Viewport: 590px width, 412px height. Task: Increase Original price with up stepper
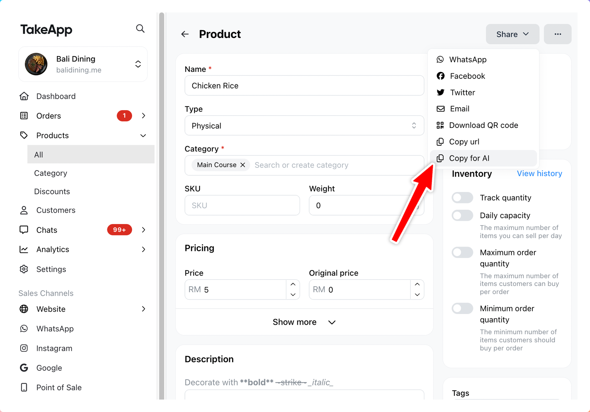tap(417, 284)
